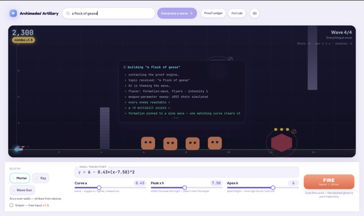
Task: Click the shield icon beside the hexagon enemy
Action: tap(294, 131)
